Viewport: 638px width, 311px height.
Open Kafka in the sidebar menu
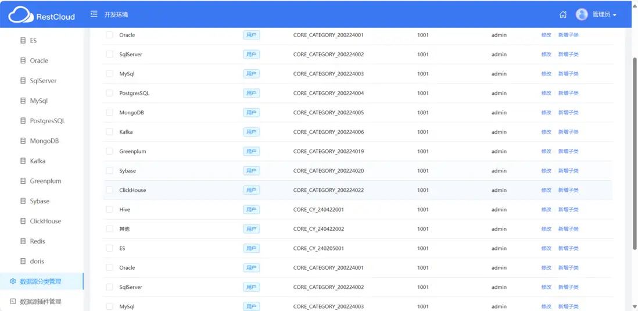point(38,161)
